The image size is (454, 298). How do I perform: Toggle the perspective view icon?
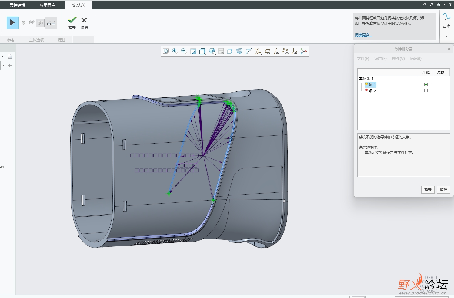[239, 51]
